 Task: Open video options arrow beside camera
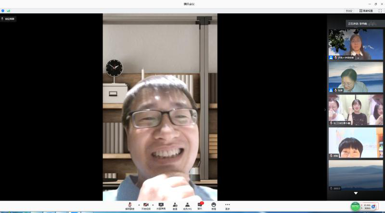click(x=153, y=205)
